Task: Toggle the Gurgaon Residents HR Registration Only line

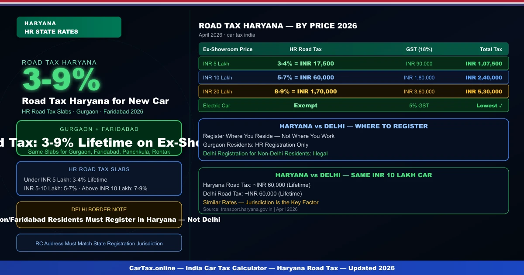Action: point(262,144)
